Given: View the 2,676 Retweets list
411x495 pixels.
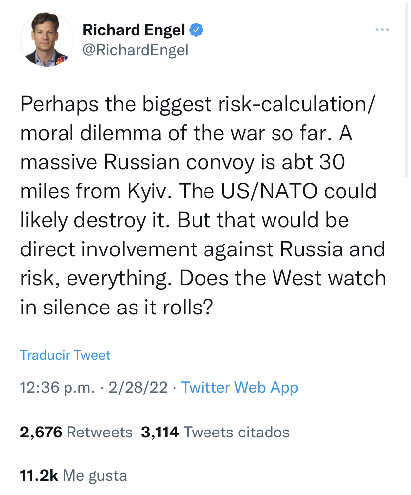Looking at the screenshot, I should [x=76, y=432].
